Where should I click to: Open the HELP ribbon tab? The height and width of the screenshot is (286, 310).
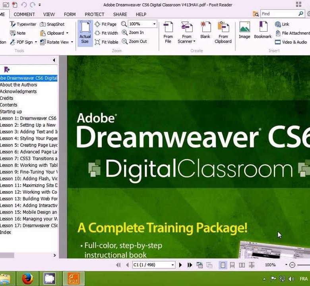[x=141, y=14]
